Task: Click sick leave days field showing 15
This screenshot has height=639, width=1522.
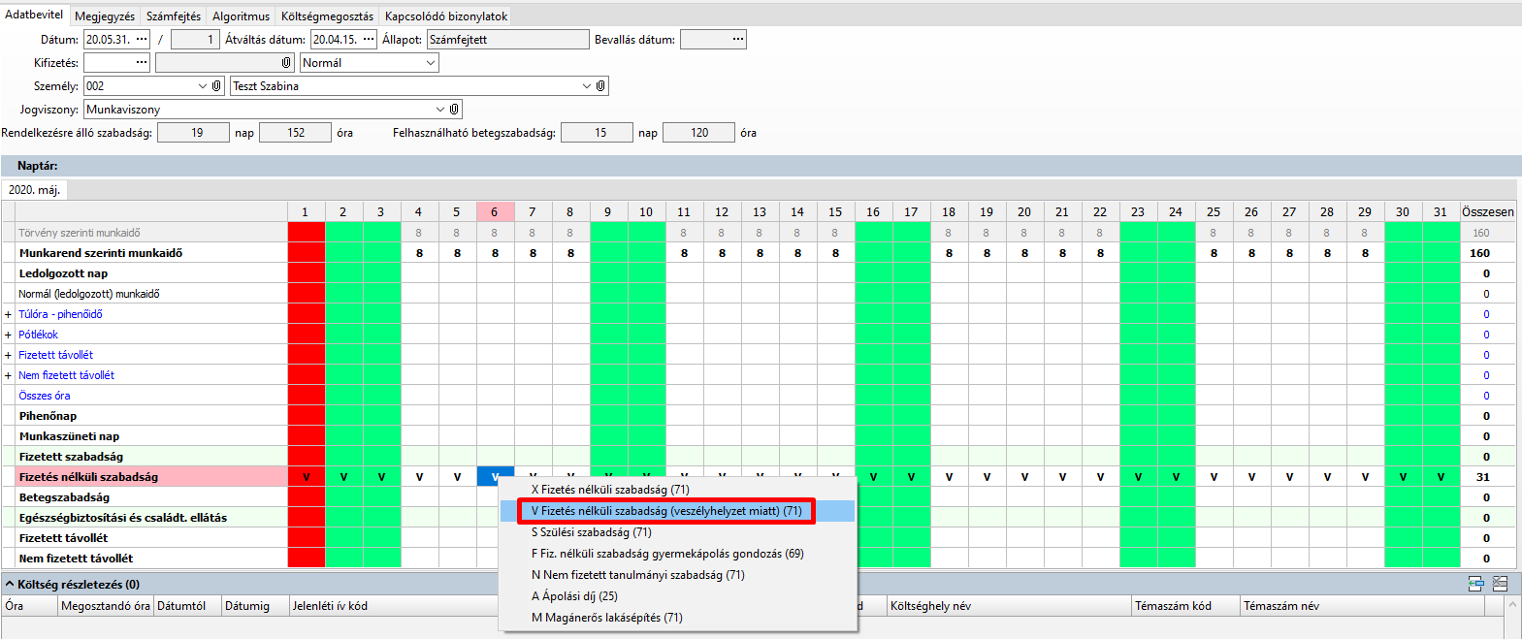Action: click(x=597, y=133)
